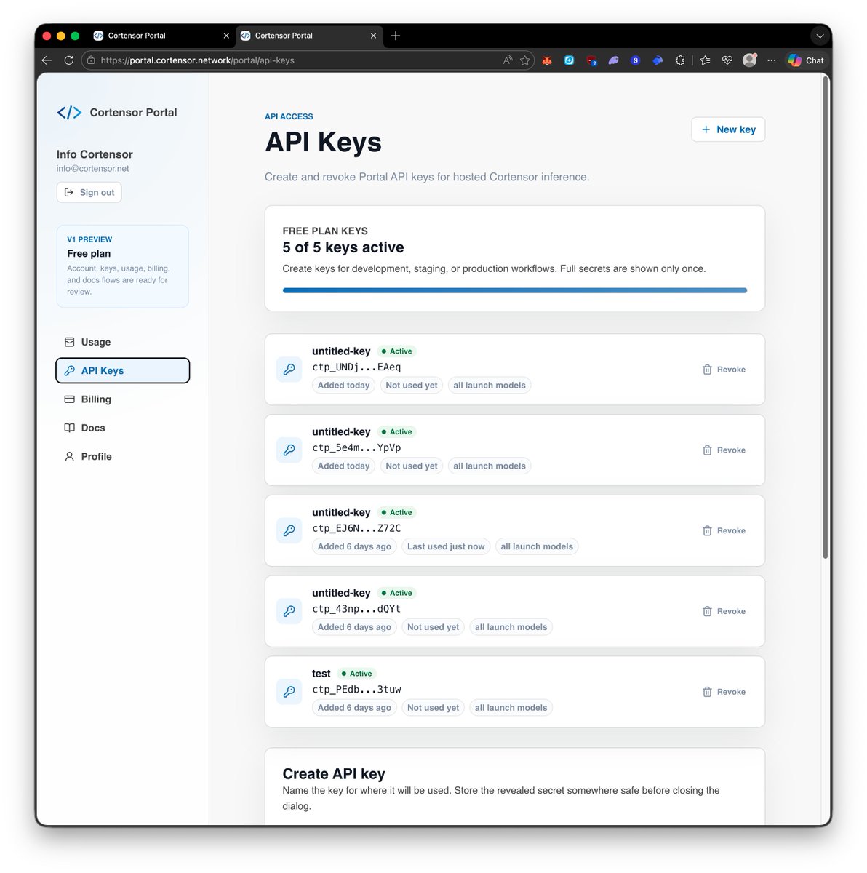Open Docs from the sidebar
The width and height of the screenshot is (867, 873).
(122, 428)
